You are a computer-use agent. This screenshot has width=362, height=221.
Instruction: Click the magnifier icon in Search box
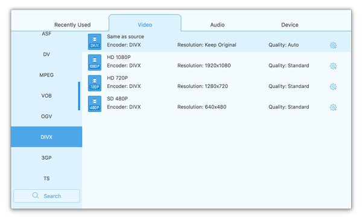pos(36,196)
